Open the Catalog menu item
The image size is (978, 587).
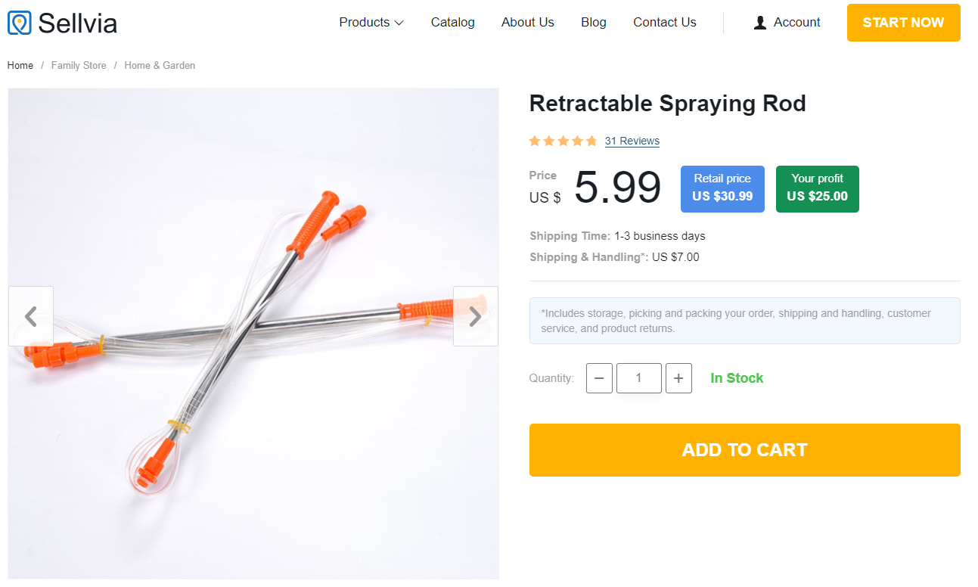(452, 23)
